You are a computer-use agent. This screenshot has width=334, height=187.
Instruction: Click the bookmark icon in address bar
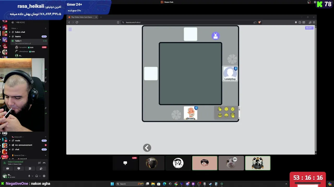click(118, 22)
